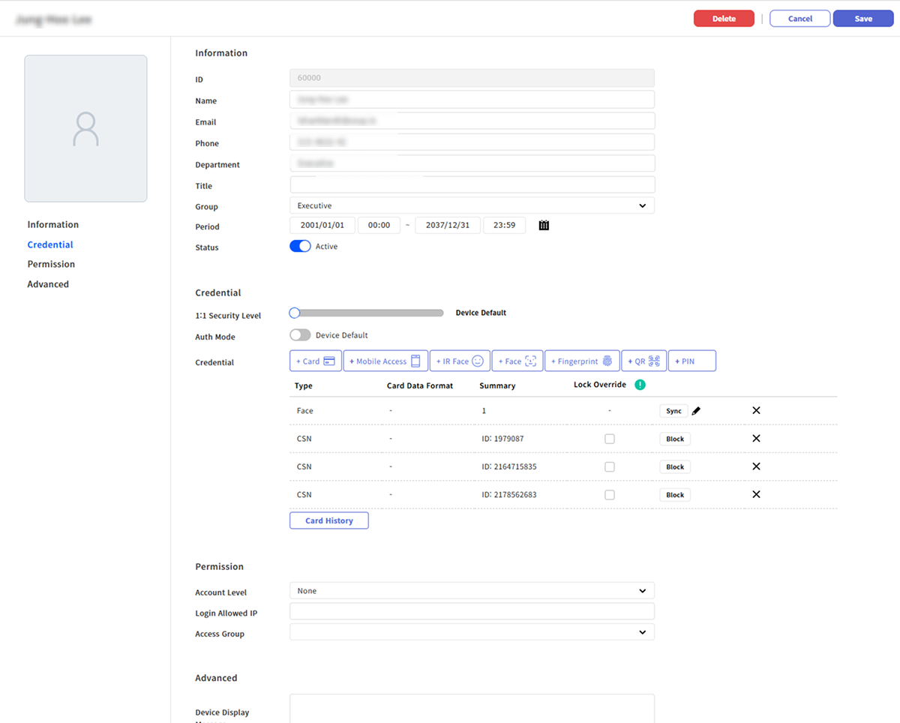Go to Permission section in sidebar

pyautogui.click(x=51, y=264)
